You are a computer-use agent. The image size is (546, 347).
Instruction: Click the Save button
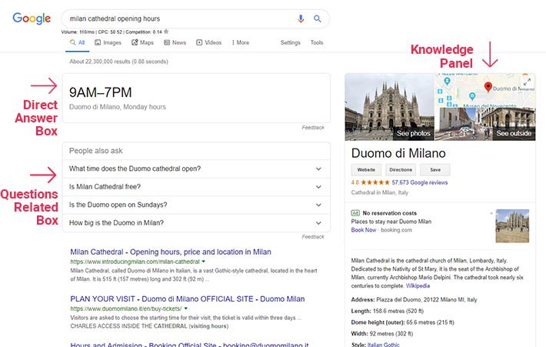pos(435,170)
